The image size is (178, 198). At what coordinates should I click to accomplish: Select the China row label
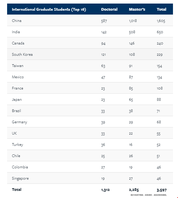[x=17, y=21]
